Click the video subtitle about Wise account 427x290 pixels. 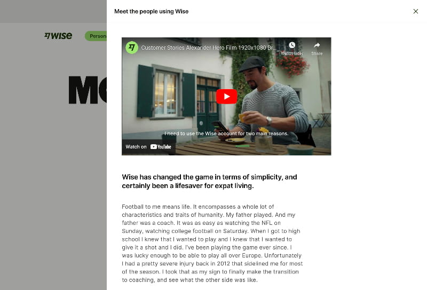(x=226, y=134)
